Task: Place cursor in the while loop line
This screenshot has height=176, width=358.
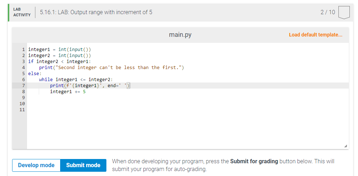Action: pyautogui.click(x=76, y=79)
